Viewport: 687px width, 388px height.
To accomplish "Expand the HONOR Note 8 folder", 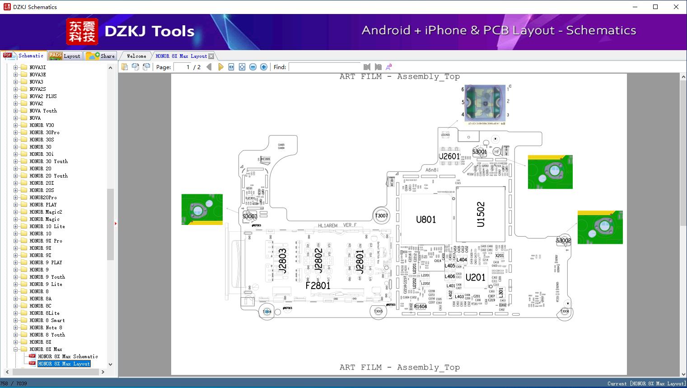I will tap(16, 327).
